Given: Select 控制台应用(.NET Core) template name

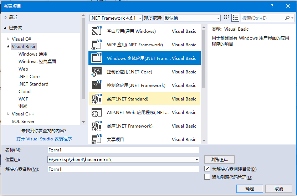Looking at the screenshot, I should point(129,72).
